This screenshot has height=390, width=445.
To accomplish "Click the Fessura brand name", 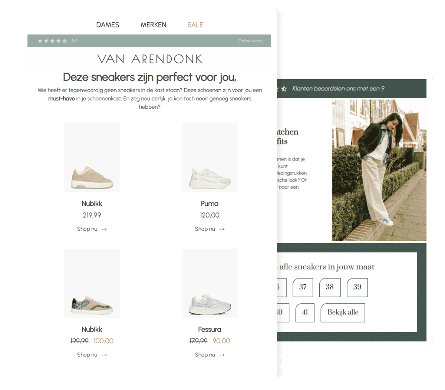I will 210,329.
